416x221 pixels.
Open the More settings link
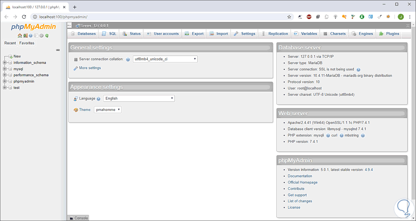click(x=90, y=68)
